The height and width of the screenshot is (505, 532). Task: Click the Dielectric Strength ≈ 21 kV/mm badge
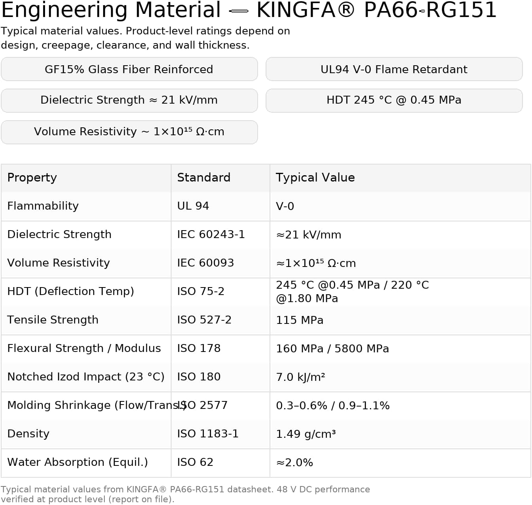click(x=129, y=100)
